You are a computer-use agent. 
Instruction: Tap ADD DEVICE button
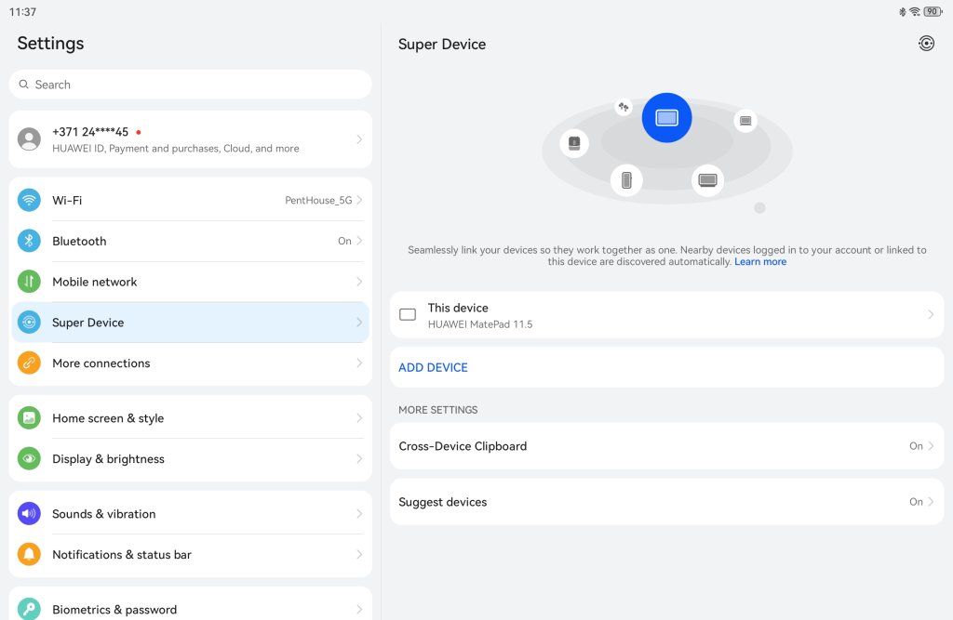point(434,367)
